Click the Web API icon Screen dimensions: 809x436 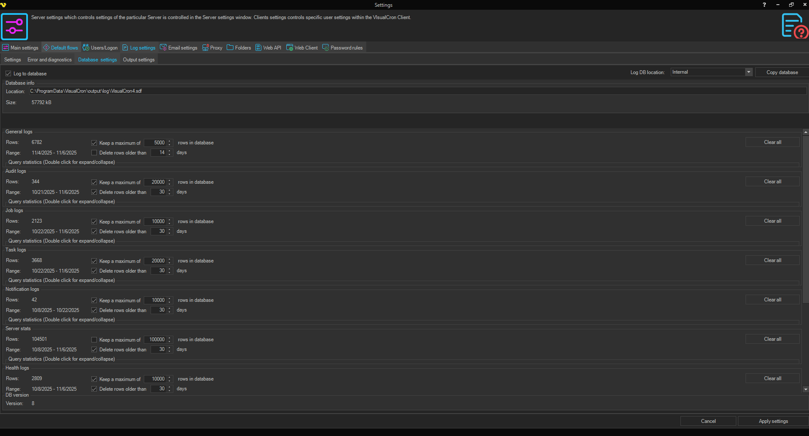(258, 47)
